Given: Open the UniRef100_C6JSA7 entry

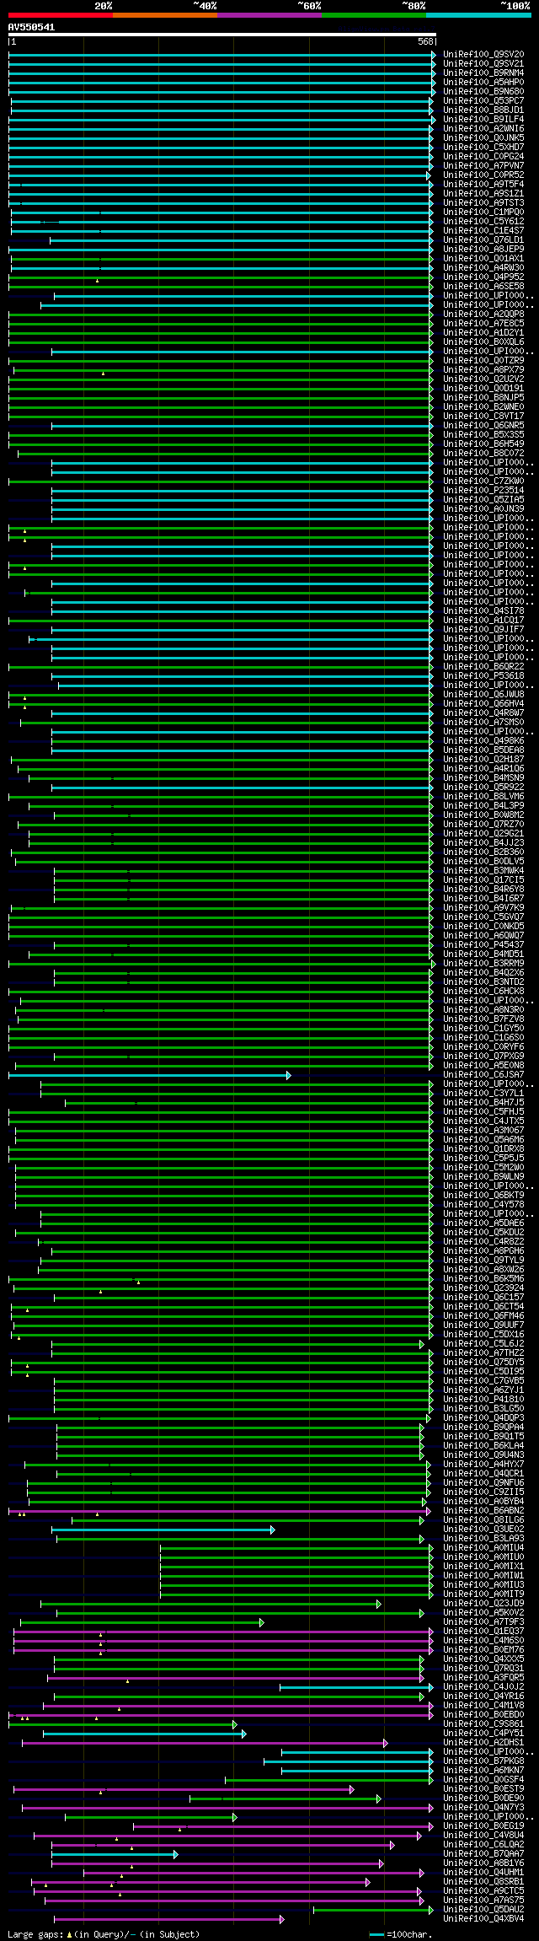Looking at the screenshot, I should click(483, 1074).
